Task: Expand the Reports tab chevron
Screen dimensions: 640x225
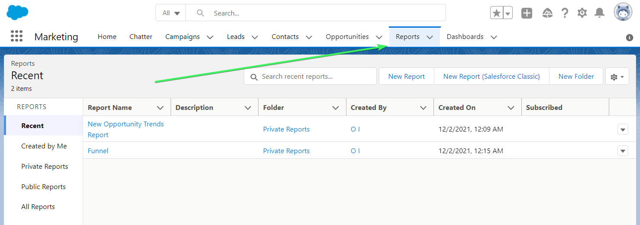Action: pos(430,37)
